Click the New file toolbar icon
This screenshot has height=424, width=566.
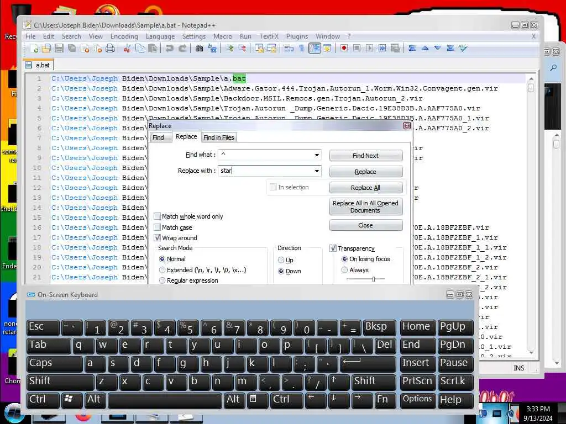[34, 49]
